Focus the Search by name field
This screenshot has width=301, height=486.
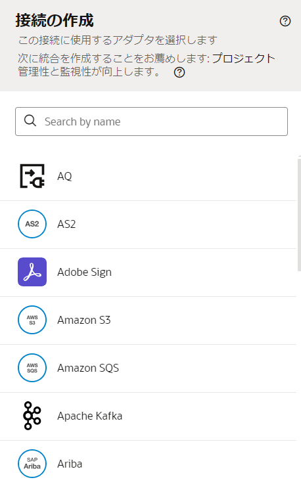(x=151, y=121)
